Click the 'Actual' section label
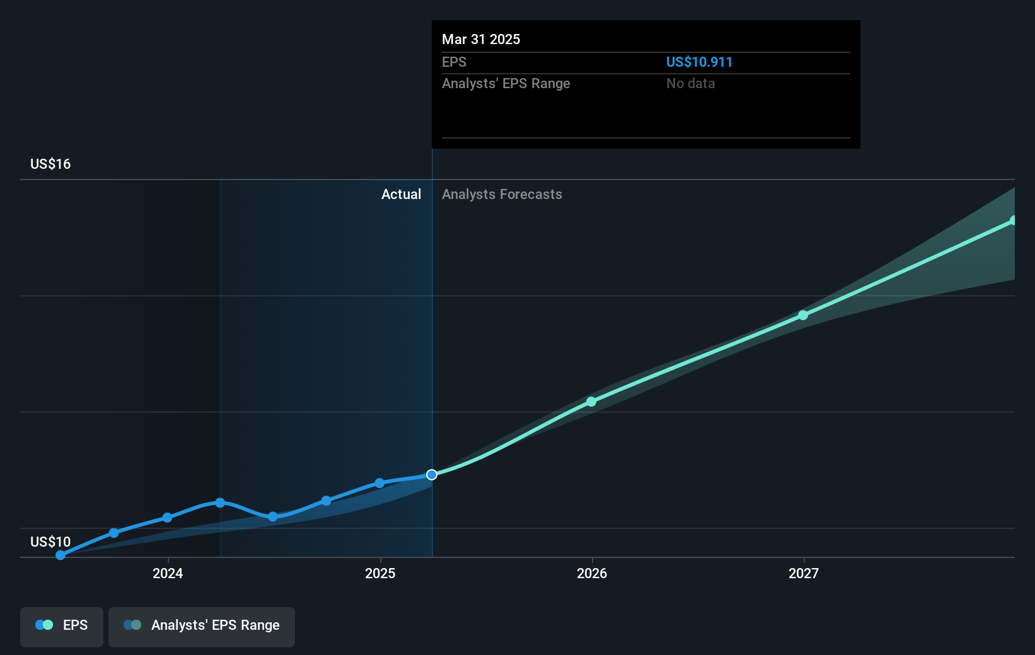The height and width of the screenshot is (655, 1035). (401, 194)
